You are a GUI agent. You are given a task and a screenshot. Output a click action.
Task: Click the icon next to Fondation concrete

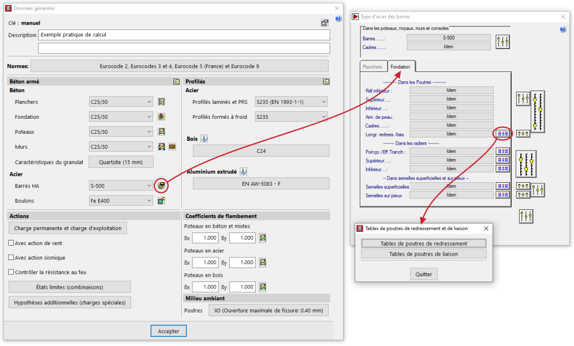pyautogui.click(x=162, y=117)
